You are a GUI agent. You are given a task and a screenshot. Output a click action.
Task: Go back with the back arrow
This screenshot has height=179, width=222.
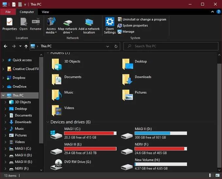tap(6, 46)
